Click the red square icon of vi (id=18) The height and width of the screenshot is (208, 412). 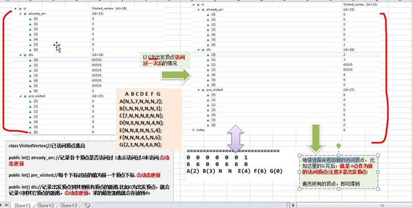click(x=20, y=8)
